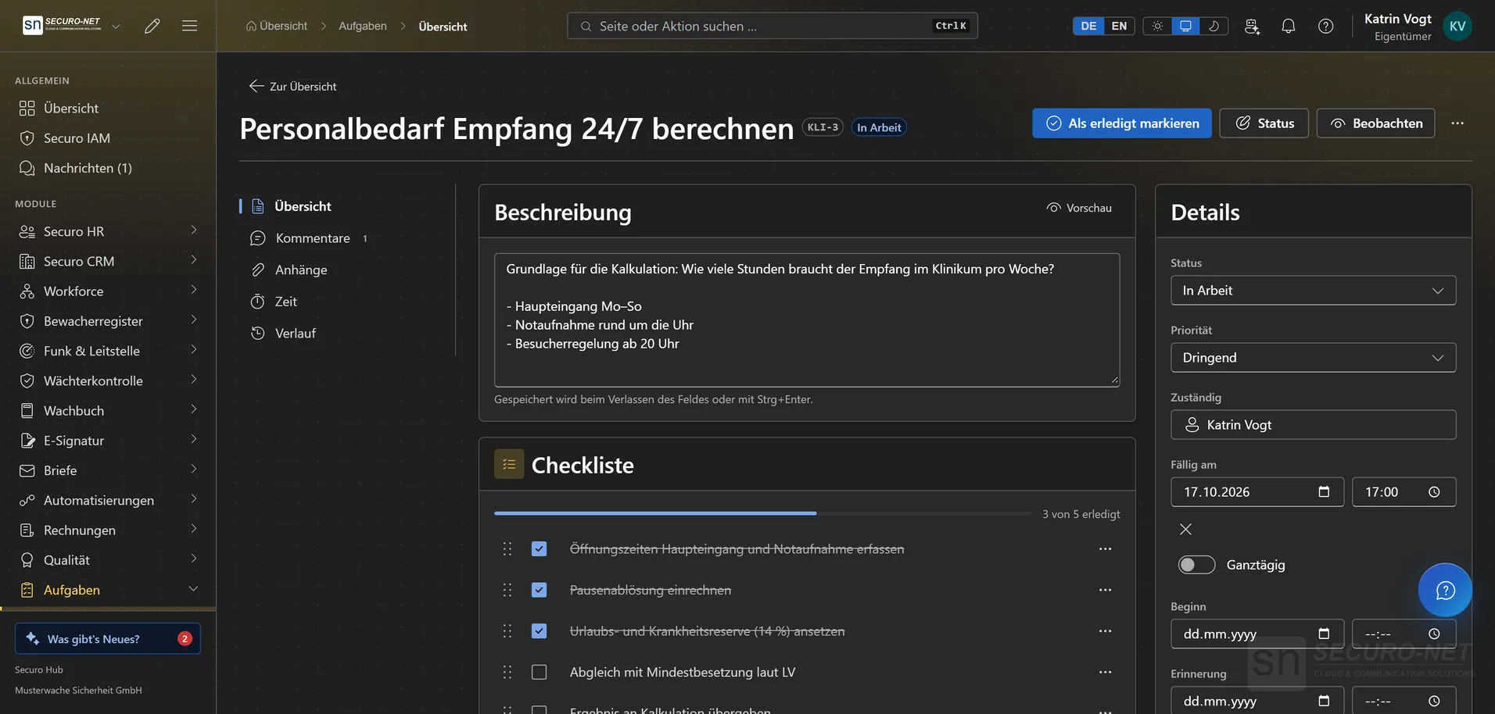This screenshot has width=1495, height=714.
Task: Go back via Zur Übersicht link
Action: pyautogui.click(x=293, y=87)
